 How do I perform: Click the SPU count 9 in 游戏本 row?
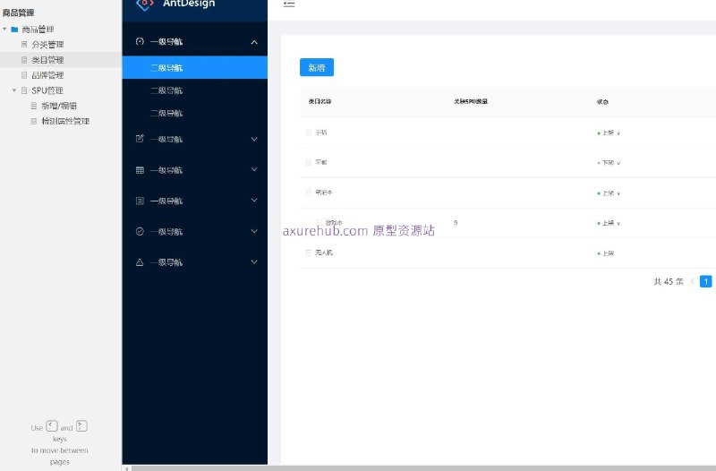pos(456,222)
